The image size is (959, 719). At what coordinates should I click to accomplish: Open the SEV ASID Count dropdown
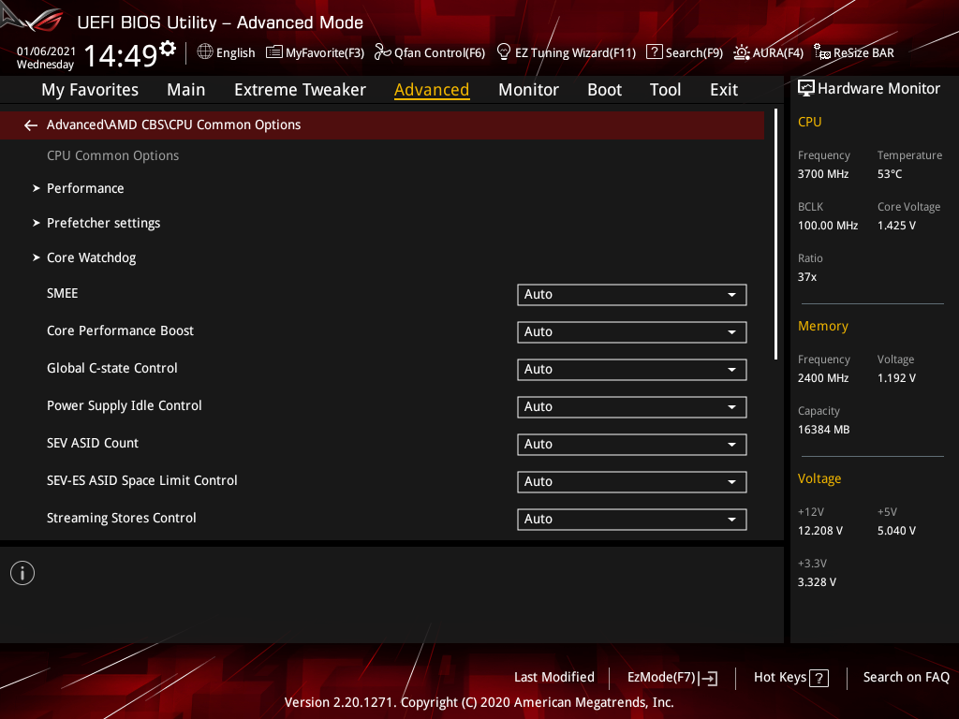pos(632,445)
